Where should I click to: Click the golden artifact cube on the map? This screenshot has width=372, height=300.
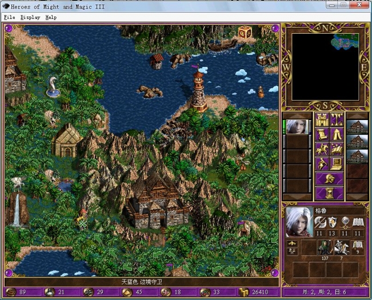245,32
